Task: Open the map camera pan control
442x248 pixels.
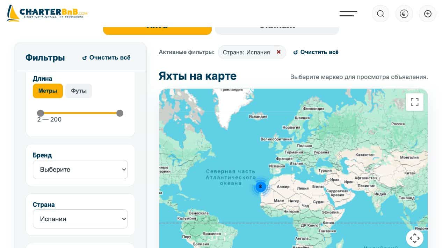Action: [x=415, y=238]
